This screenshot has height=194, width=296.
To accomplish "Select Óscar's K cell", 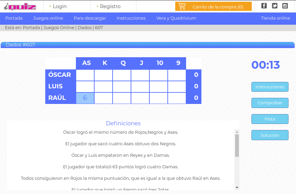I will [x=103, y=75].
